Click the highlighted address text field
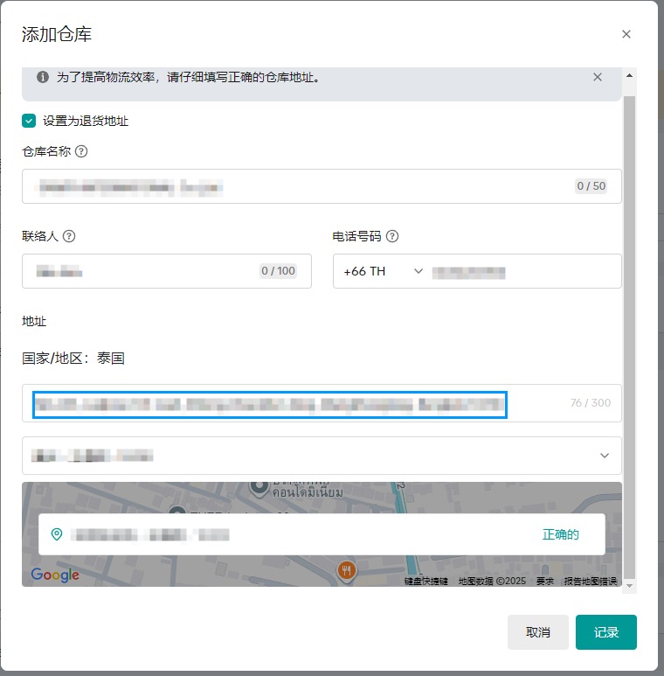This screenshot has width=664, height=676. coord(269,404)
